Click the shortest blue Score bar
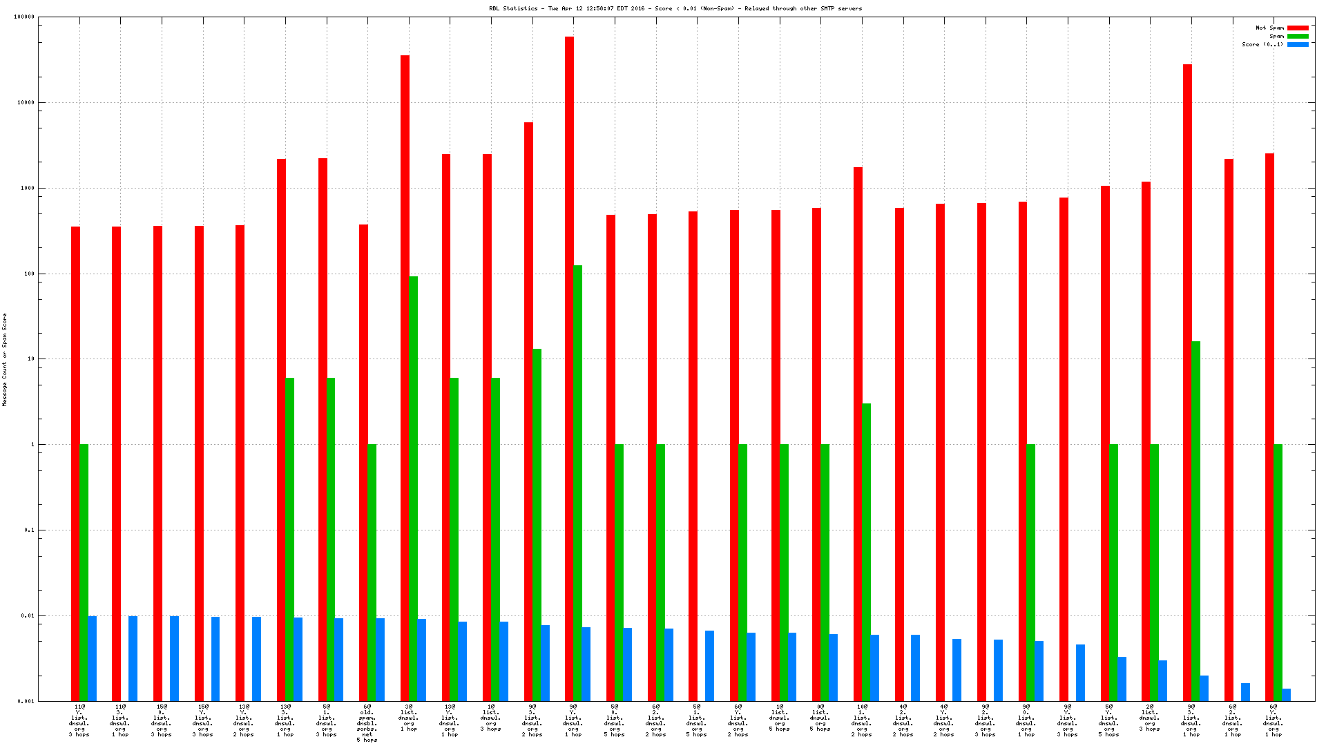Image resolution: width=1326 pixels, height=746 pixels. 1286,694
